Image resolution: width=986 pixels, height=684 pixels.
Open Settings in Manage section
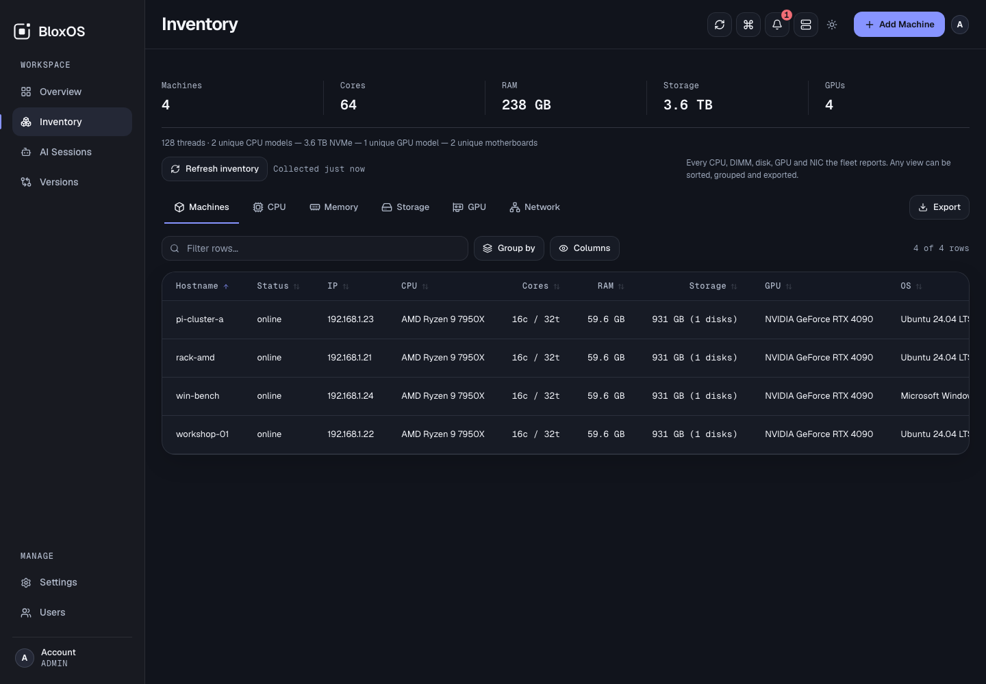(72, 582)
